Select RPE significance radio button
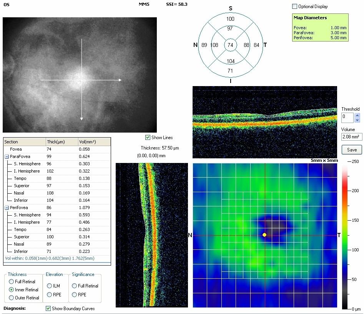Viewport: 364px width, 314px height. (x=74, y=295)
